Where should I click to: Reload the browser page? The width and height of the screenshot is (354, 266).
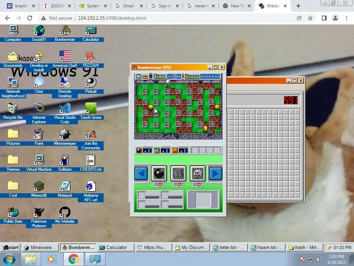pyautogui.click(x=30, y=18)
